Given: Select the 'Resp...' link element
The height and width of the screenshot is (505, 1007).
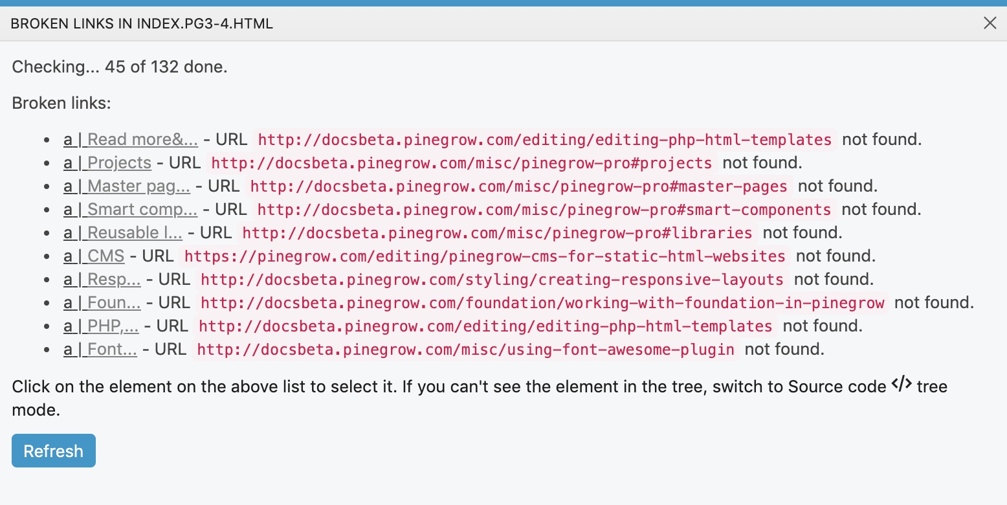Looking at the screenshot, I should tap(102, 279).
